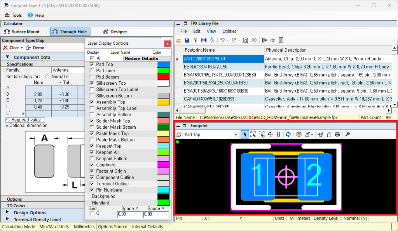The height and width of the screenshot is (231, 398).
Task: Collapse the Component Data section
Action: (x=8, y=57)
